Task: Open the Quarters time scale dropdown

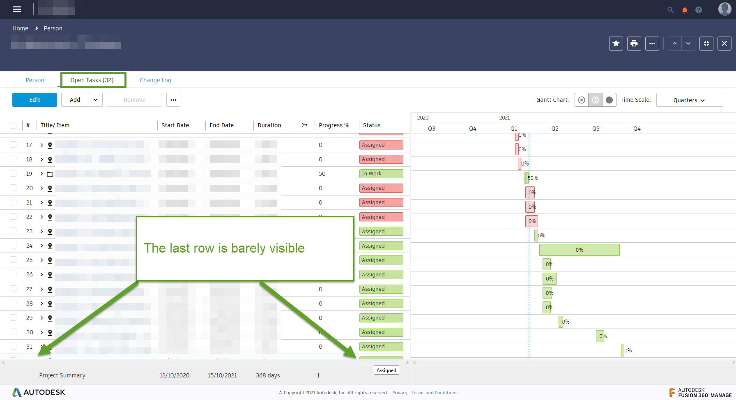Action: (690, 100)
